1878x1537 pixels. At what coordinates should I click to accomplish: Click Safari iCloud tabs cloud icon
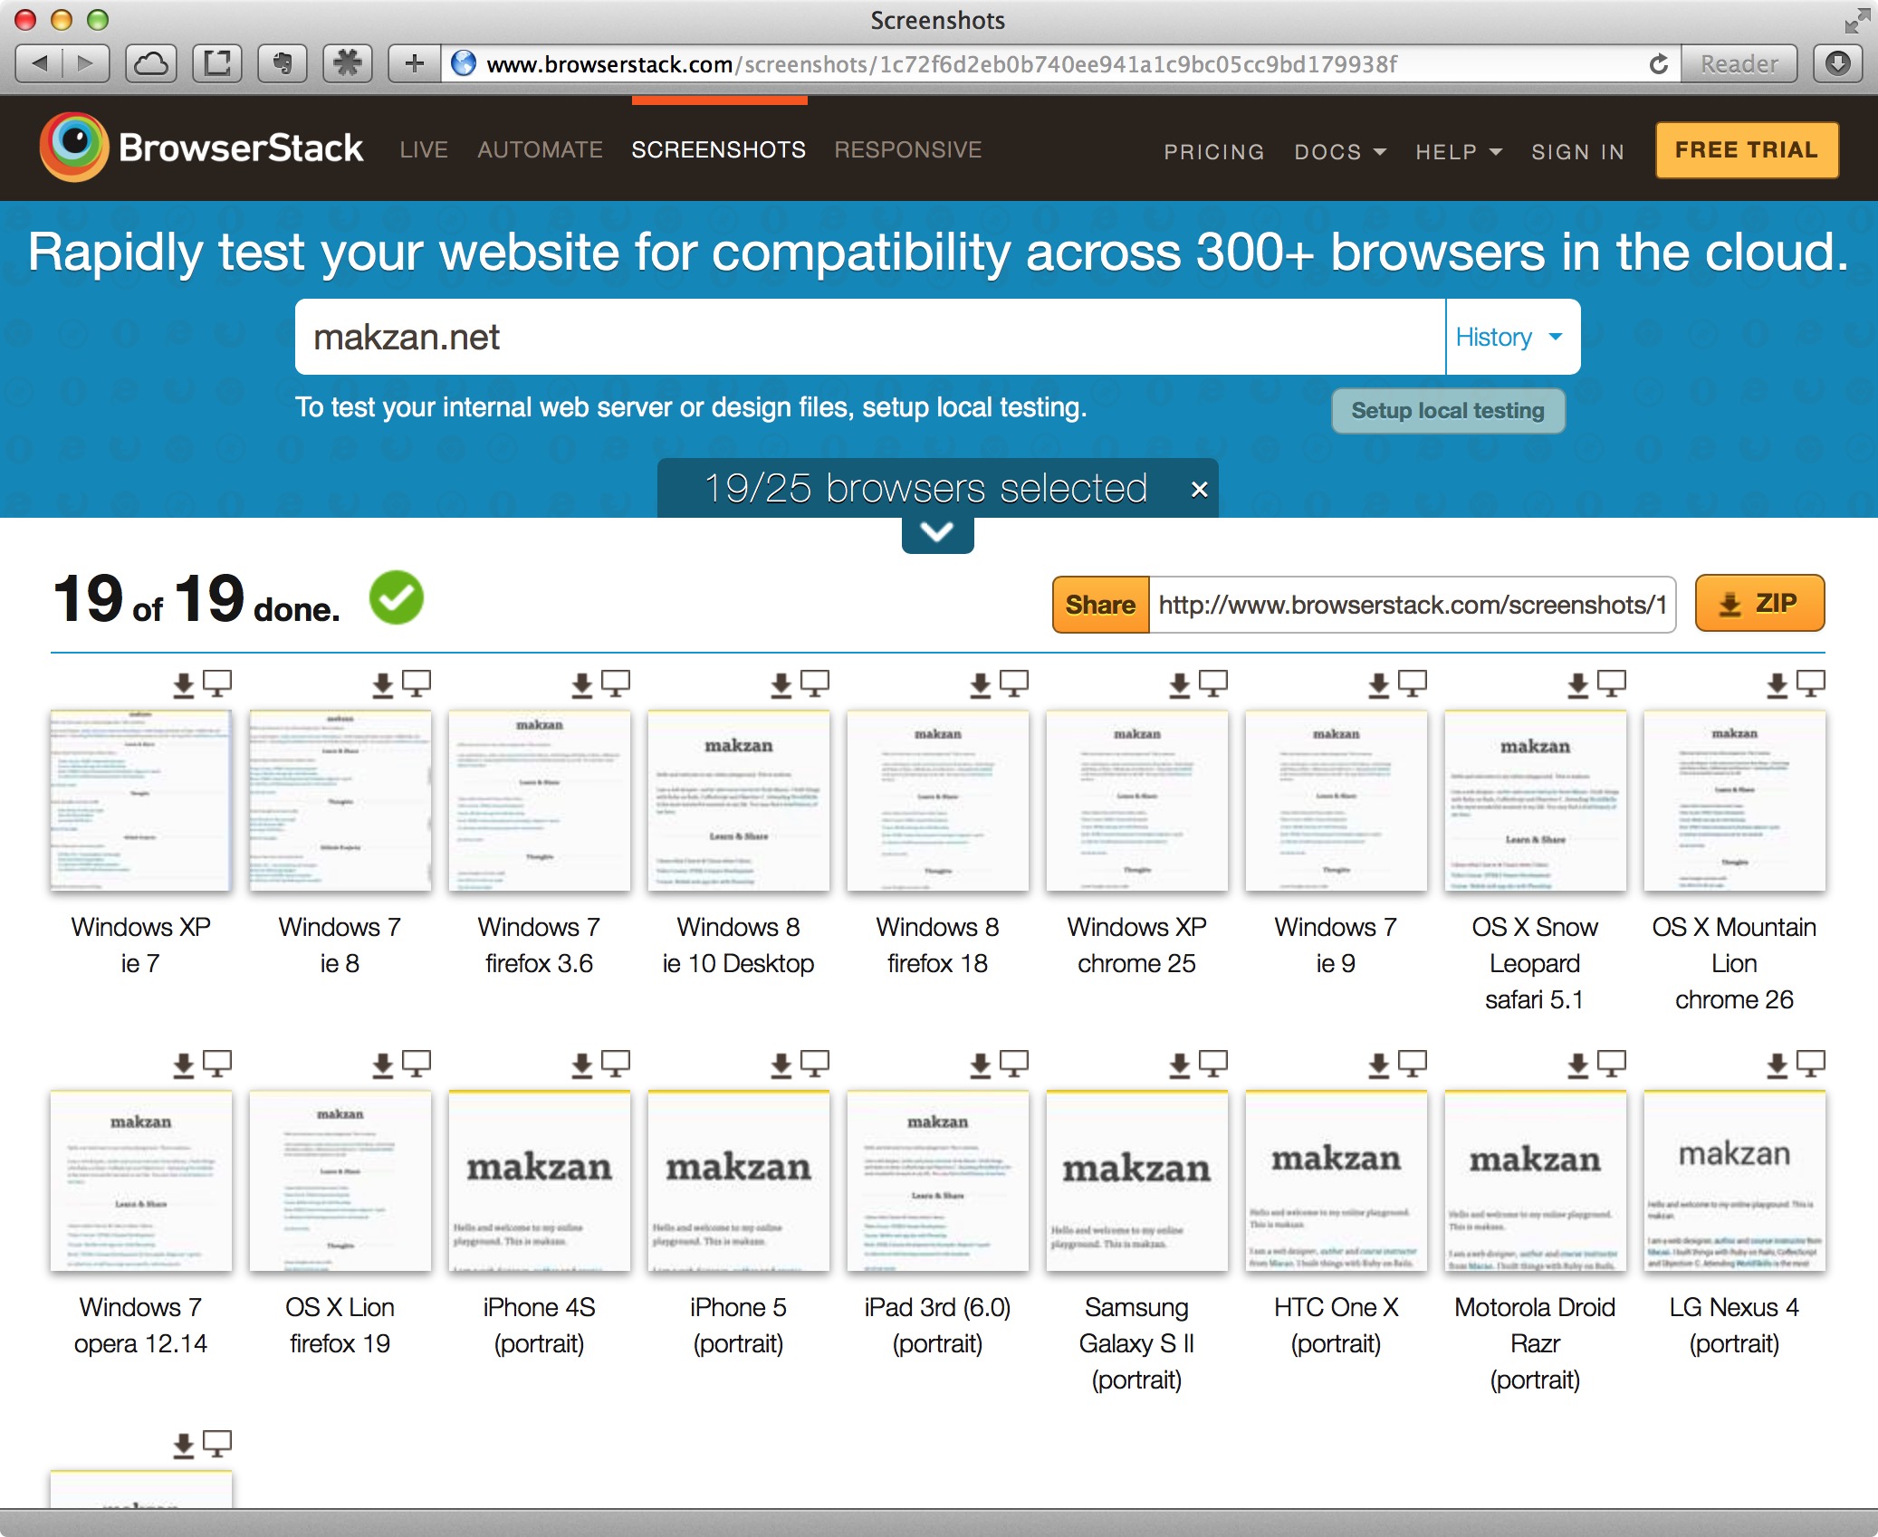tap(151, 63)
